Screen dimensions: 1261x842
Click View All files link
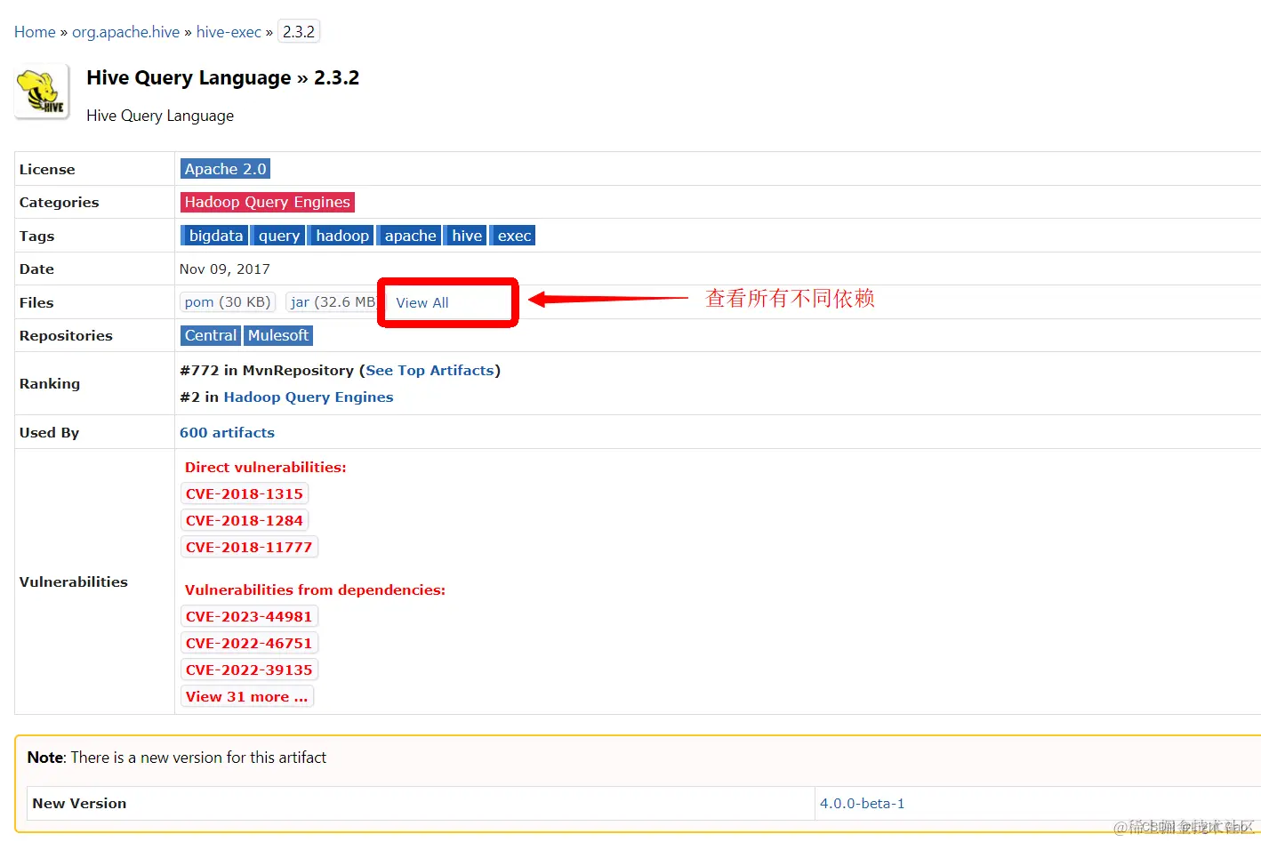point(422,302)
